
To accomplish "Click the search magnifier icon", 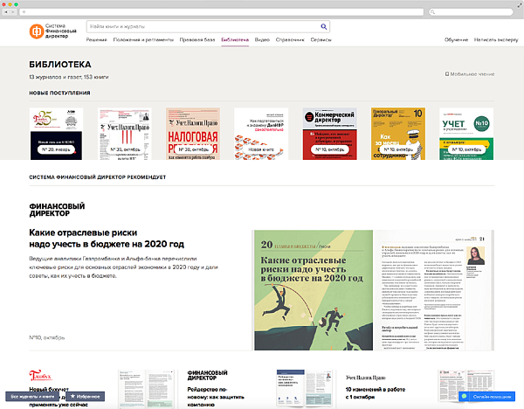I will [323, 26].
